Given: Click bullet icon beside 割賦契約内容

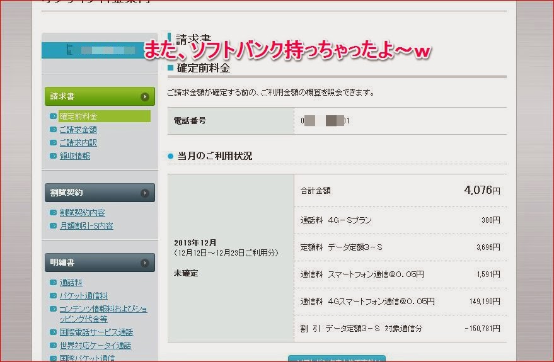Looking at the screenshot, I should [x=54, y=212].
